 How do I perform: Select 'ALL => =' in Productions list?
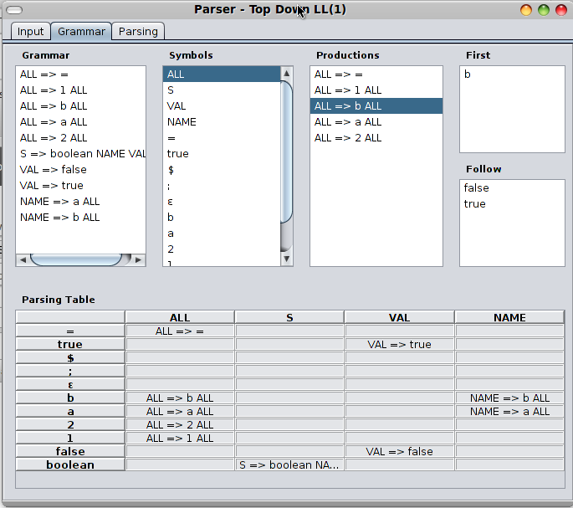(x=376, y=74)
